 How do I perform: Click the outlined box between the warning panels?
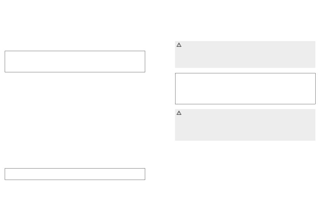click(245, 89)
